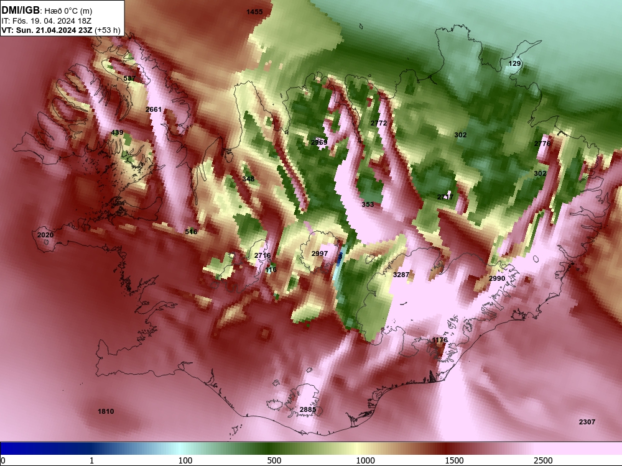Viewport: 622px width, 466px height.
Task: Click the 116 height value
Action: tap(271, 270)
